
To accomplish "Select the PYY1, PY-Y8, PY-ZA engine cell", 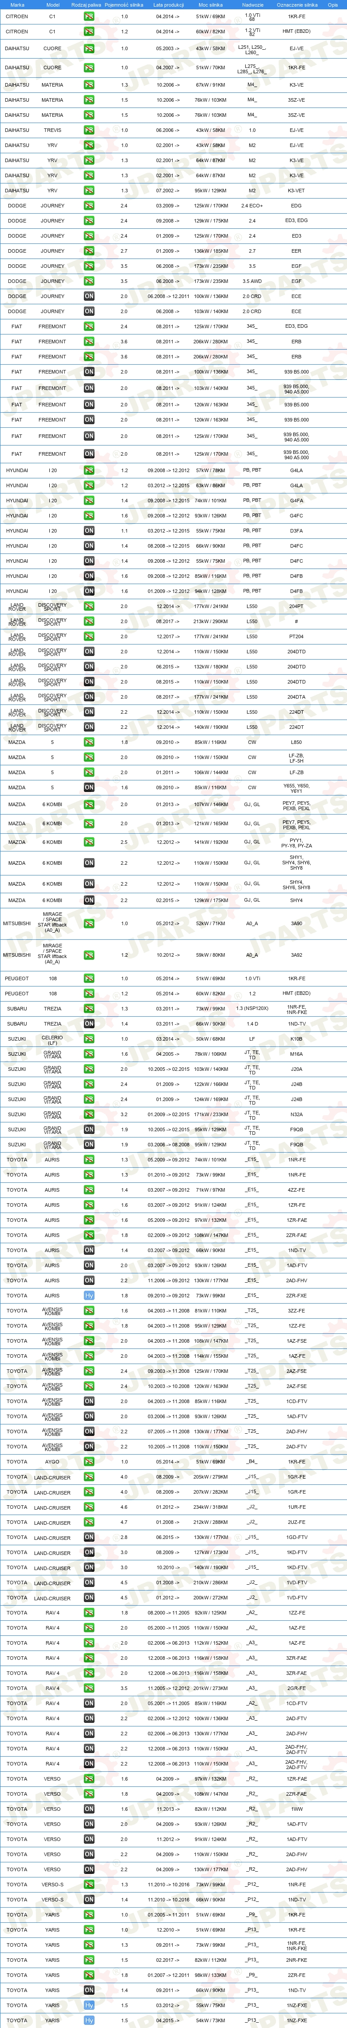I will coord(297,843).
